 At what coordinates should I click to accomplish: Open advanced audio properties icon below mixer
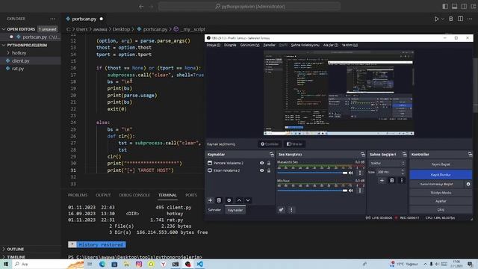point(281,210)
